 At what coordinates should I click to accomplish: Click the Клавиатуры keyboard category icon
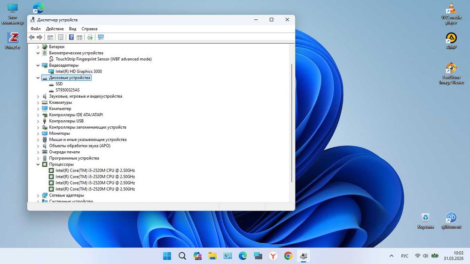coord(45,102)
